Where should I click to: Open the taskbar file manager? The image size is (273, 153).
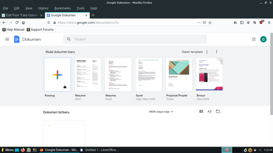click(x=29, y=150)
